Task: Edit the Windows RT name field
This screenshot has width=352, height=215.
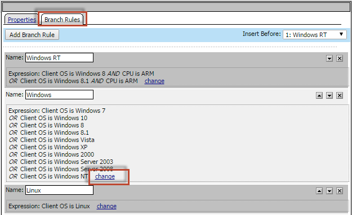Action: [x=59, y=58]
